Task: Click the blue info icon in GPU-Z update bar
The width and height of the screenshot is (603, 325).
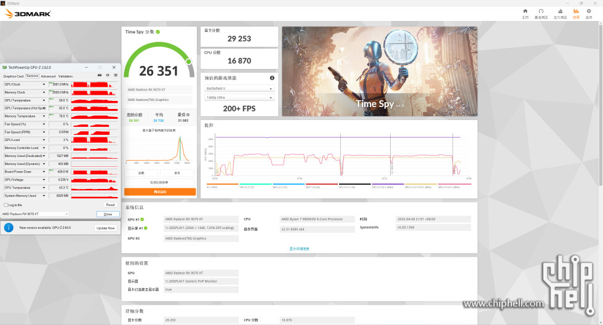Action: (9, 228)
